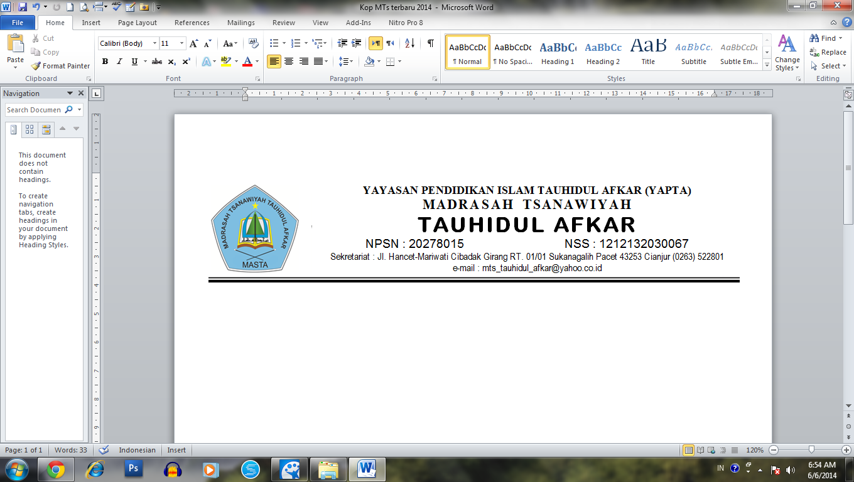Shrink font size
Screen dimensions: 854x482
pyautogui.click(x=208, y=43)
